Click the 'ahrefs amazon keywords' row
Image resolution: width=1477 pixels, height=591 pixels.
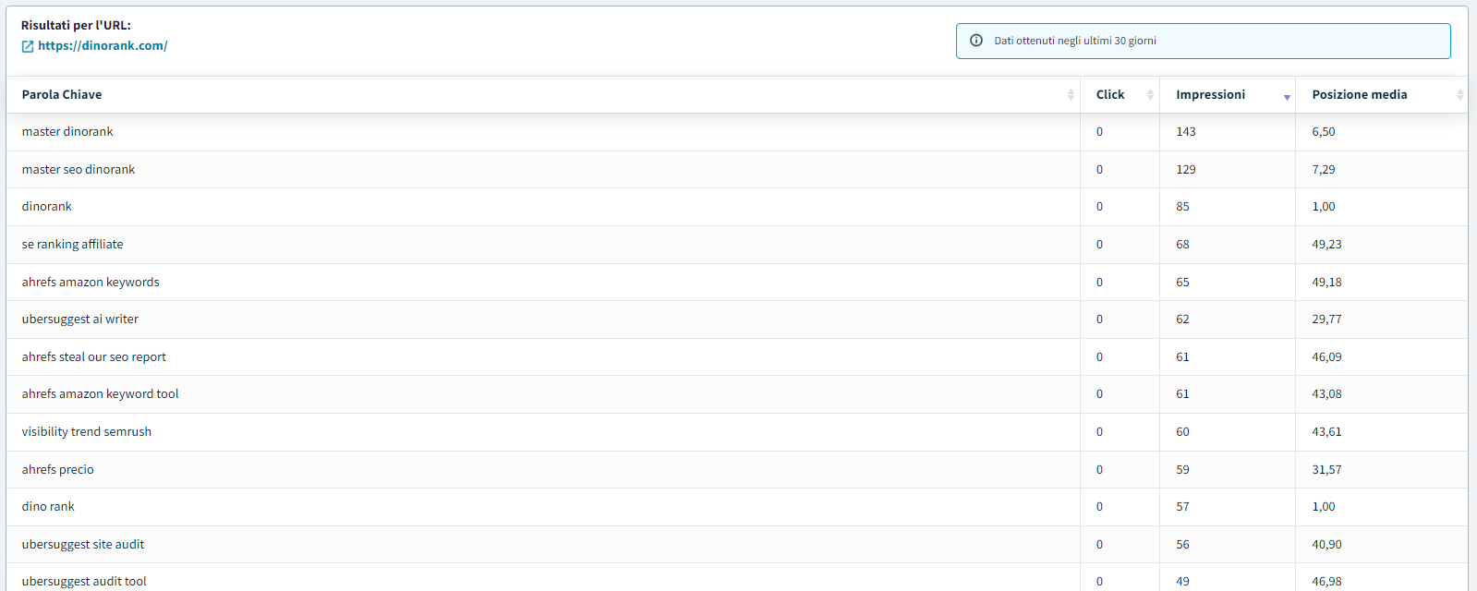[x=91, y=283]
